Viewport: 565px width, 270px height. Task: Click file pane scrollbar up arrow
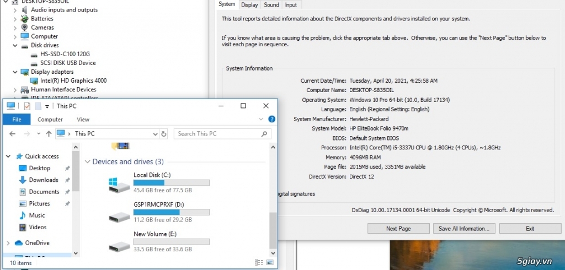273,147
